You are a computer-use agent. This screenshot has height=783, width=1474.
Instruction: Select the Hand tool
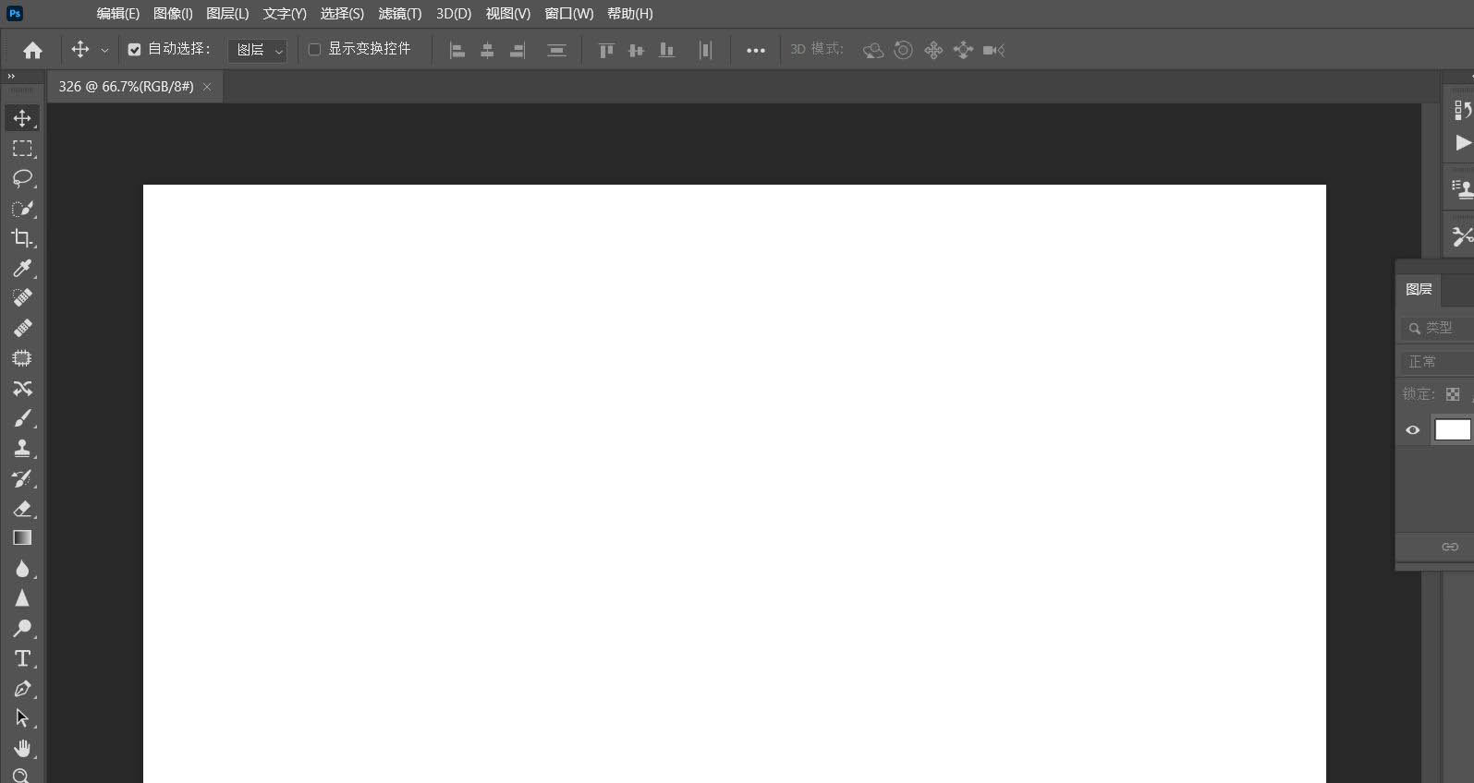22,748
